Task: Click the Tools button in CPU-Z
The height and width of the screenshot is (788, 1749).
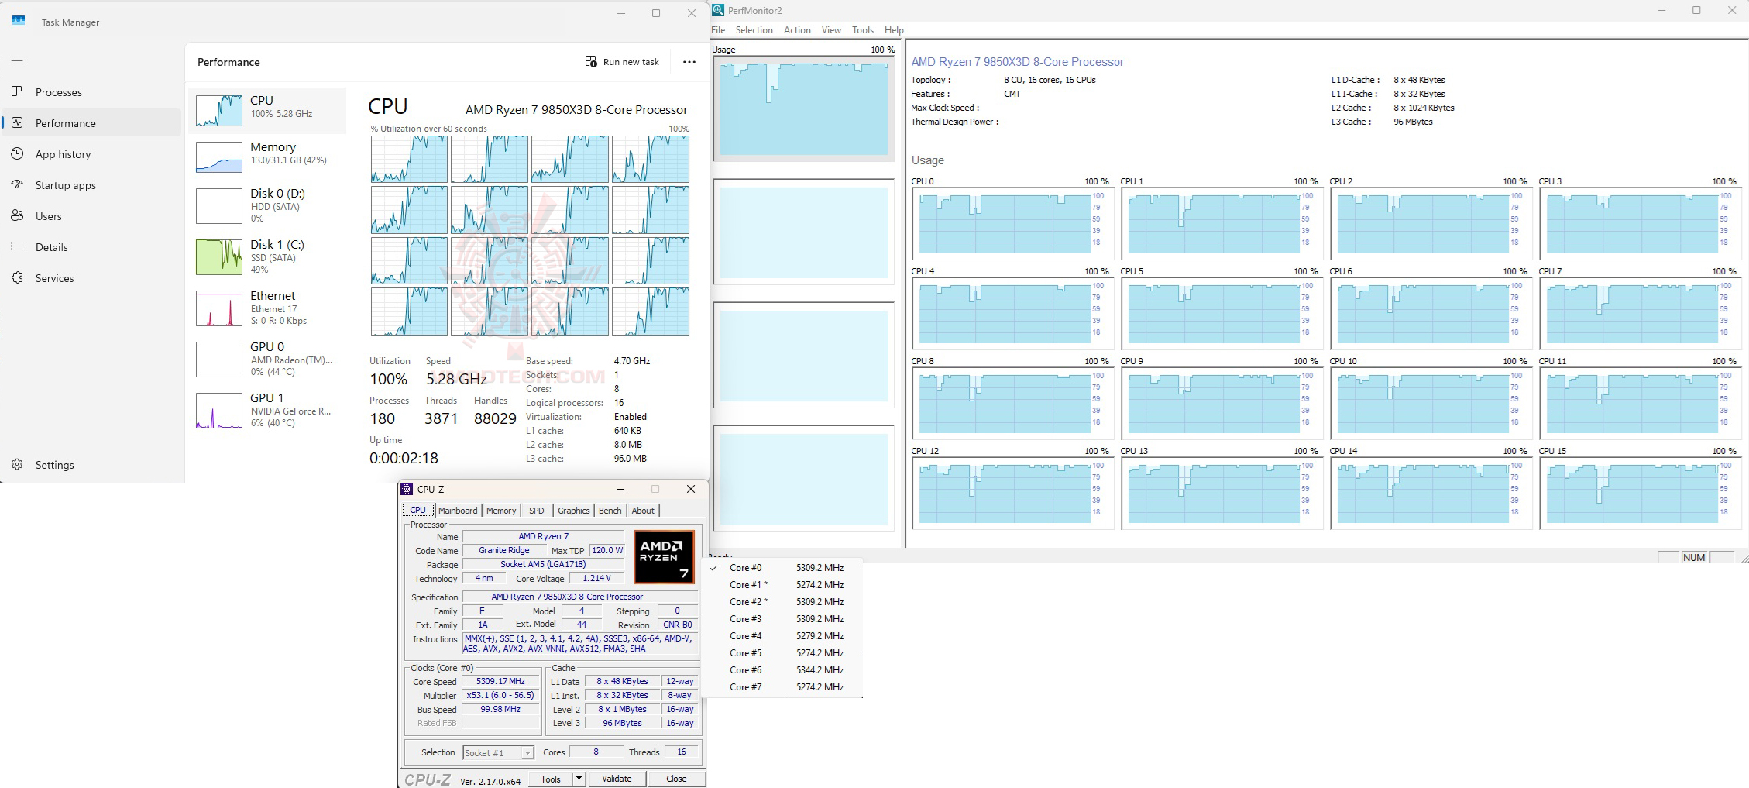Action: click(551, 779)
